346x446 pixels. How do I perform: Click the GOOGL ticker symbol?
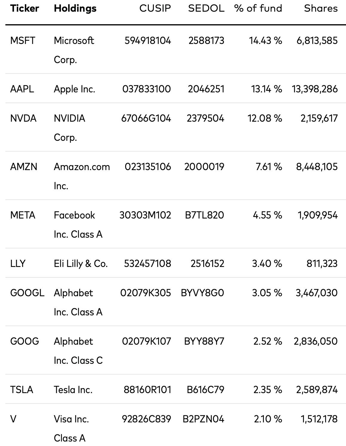point(27,293)
